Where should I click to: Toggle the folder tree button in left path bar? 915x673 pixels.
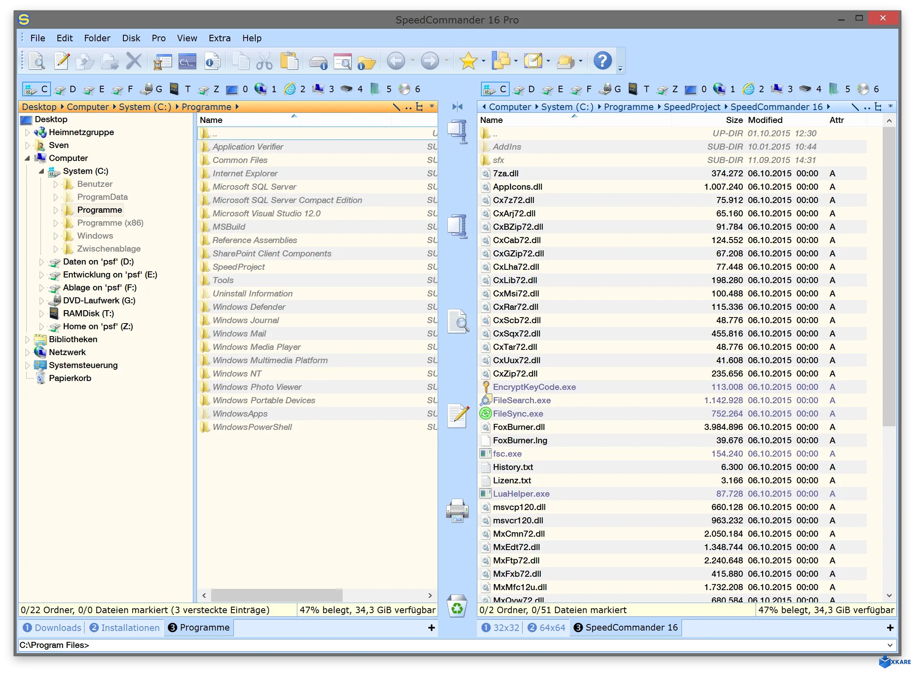(x=419, y=107)
